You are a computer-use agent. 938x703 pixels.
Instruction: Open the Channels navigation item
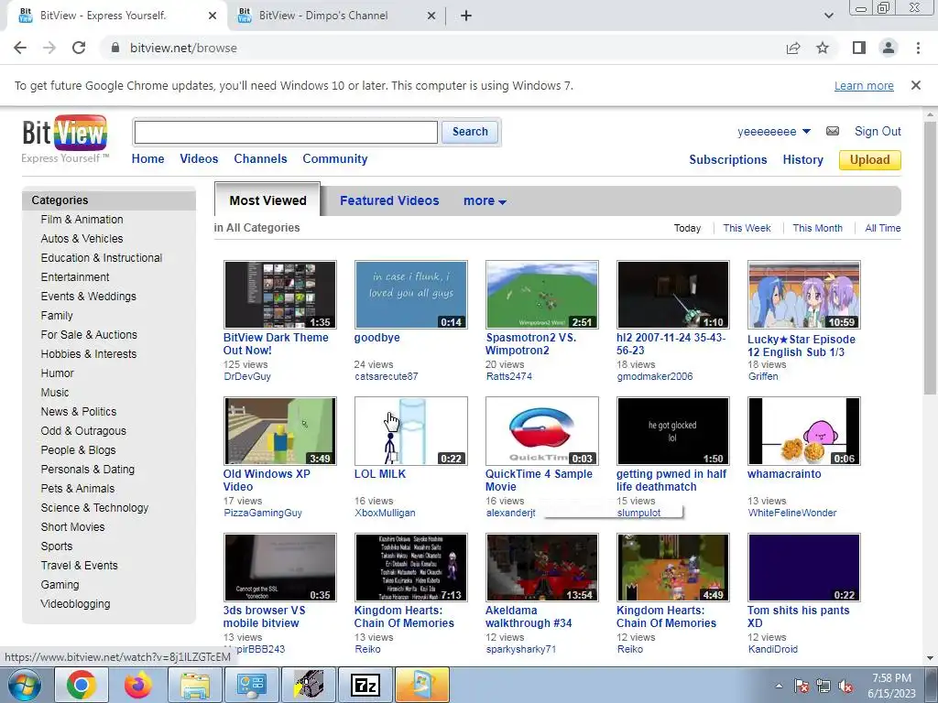[260, 159]
